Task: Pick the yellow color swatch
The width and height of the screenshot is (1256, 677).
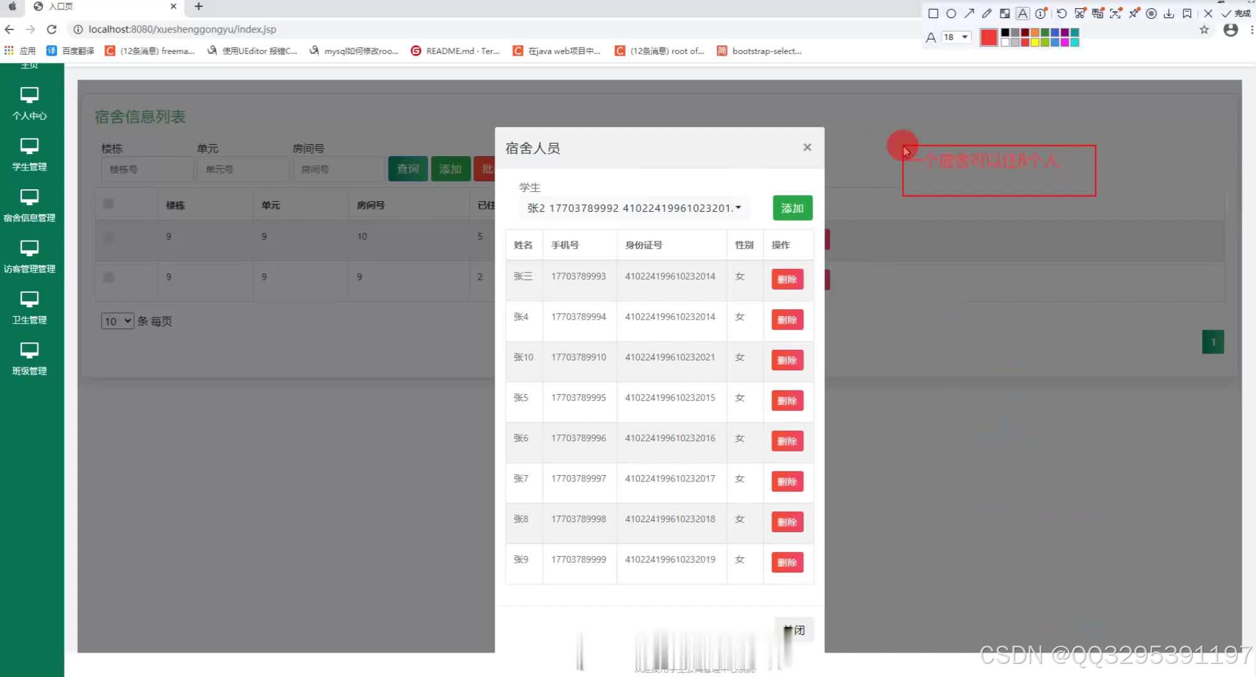Action: 1035,42
